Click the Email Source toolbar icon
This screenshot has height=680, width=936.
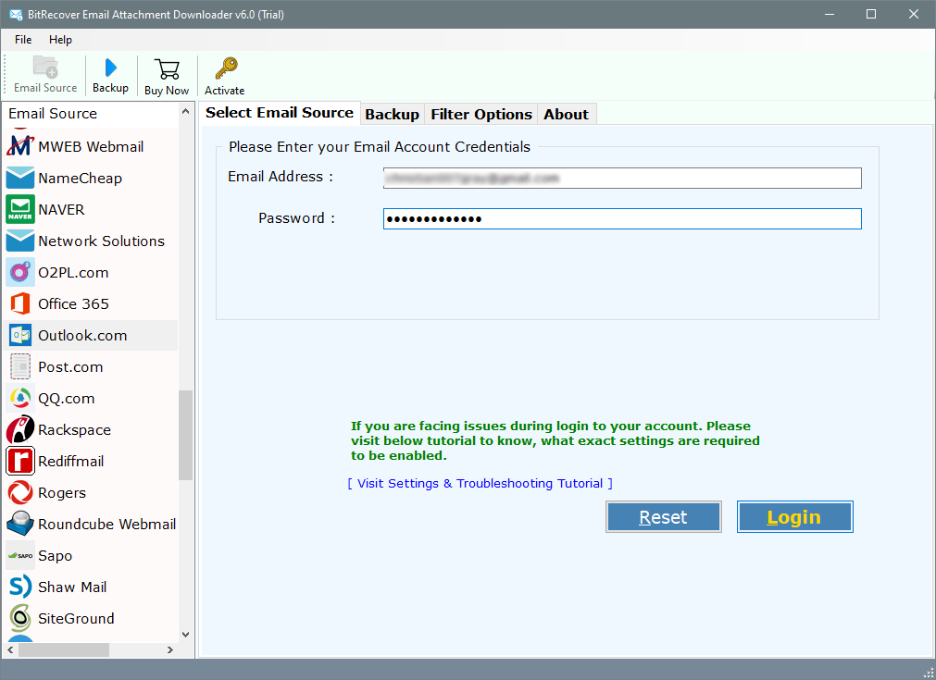45,68
